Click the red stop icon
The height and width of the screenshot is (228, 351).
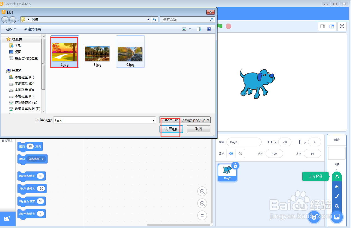pos(228,26)
